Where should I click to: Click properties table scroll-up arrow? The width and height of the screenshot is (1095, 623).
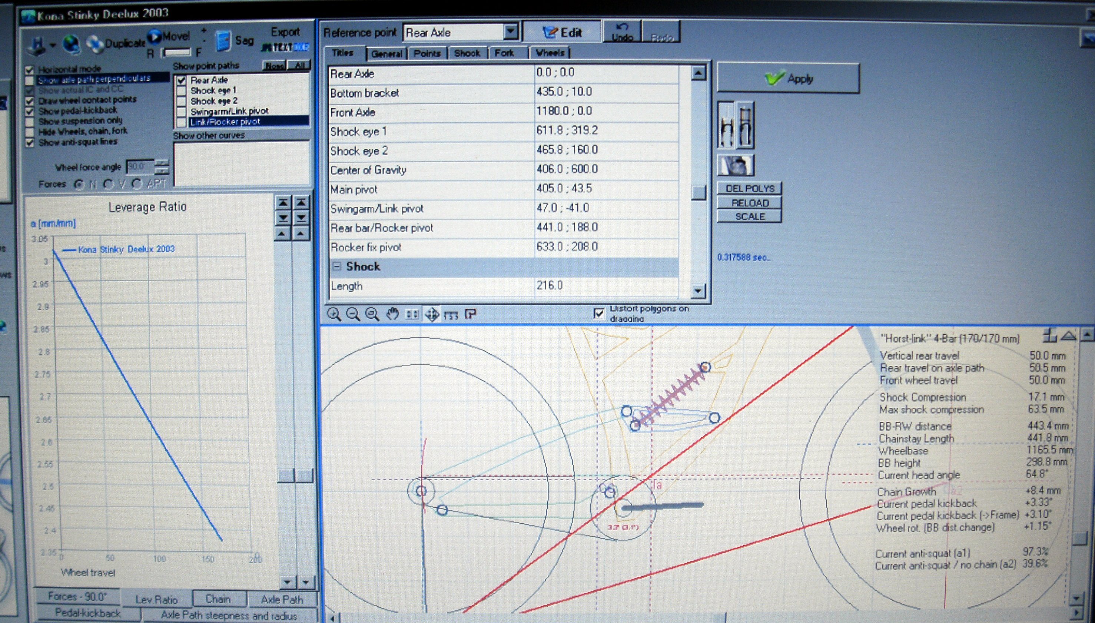698,73
